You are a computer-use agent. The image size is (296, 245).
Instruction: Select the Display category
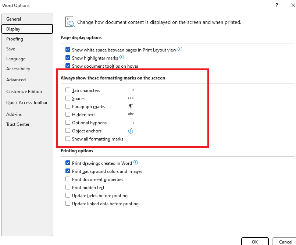[x=27, y=29]
